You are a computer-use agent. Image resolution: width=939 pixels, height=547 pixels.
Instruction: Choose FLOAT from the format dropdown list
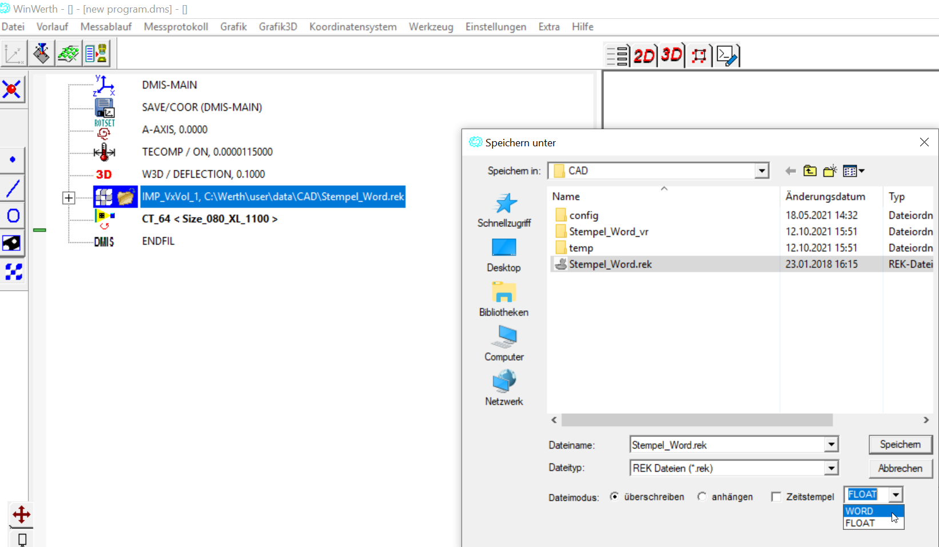(x=873, y=523)
